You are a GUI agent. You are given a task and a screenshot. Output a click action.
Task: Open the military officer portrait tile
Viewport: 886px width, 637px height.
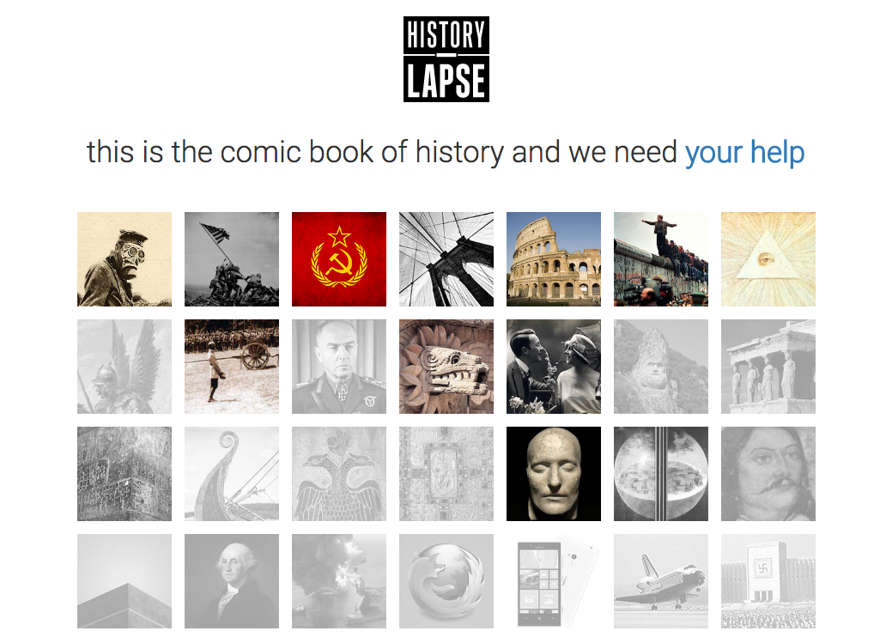[x=339, y=367]
